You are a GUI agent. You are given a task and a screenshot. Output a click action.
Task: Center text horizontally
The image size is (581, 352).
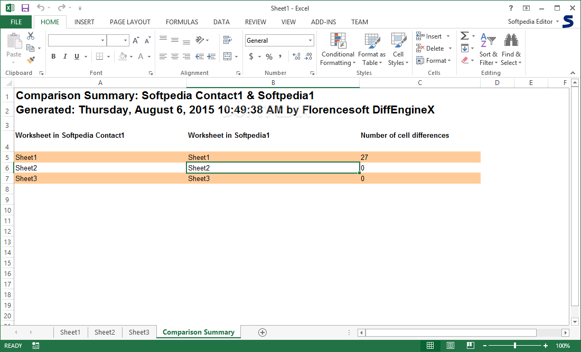[x=175, y=56]
